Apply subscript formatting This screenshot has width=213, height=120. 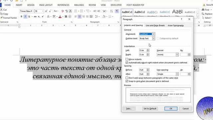tap(39, 17)
